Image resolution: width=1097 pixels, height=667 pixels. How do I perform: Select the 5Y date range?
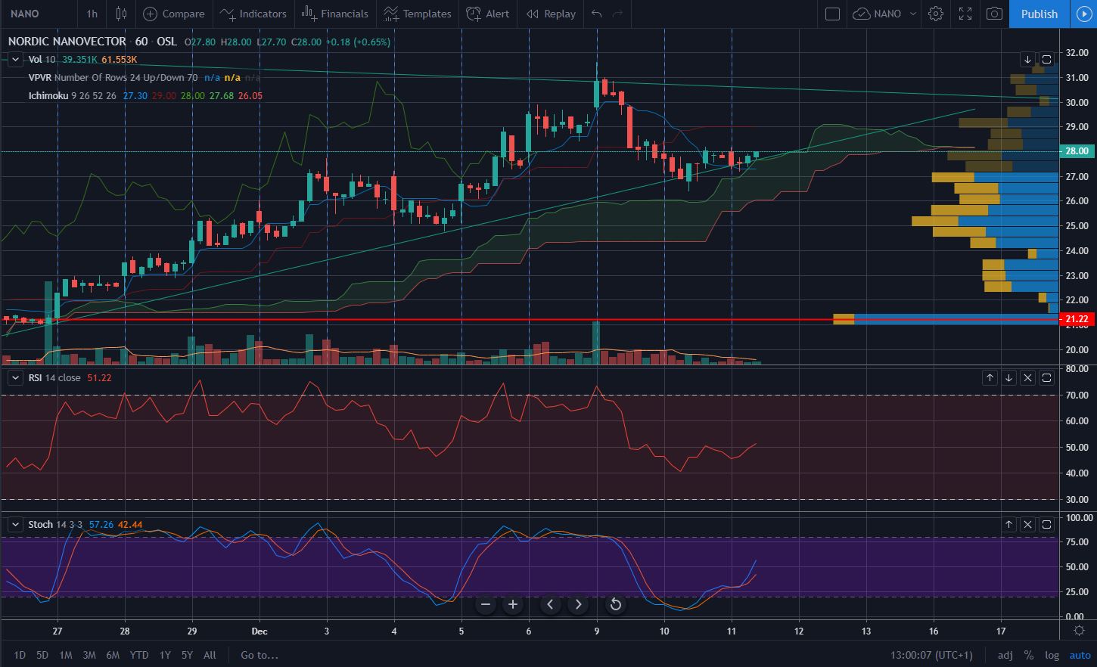point(187,655)
